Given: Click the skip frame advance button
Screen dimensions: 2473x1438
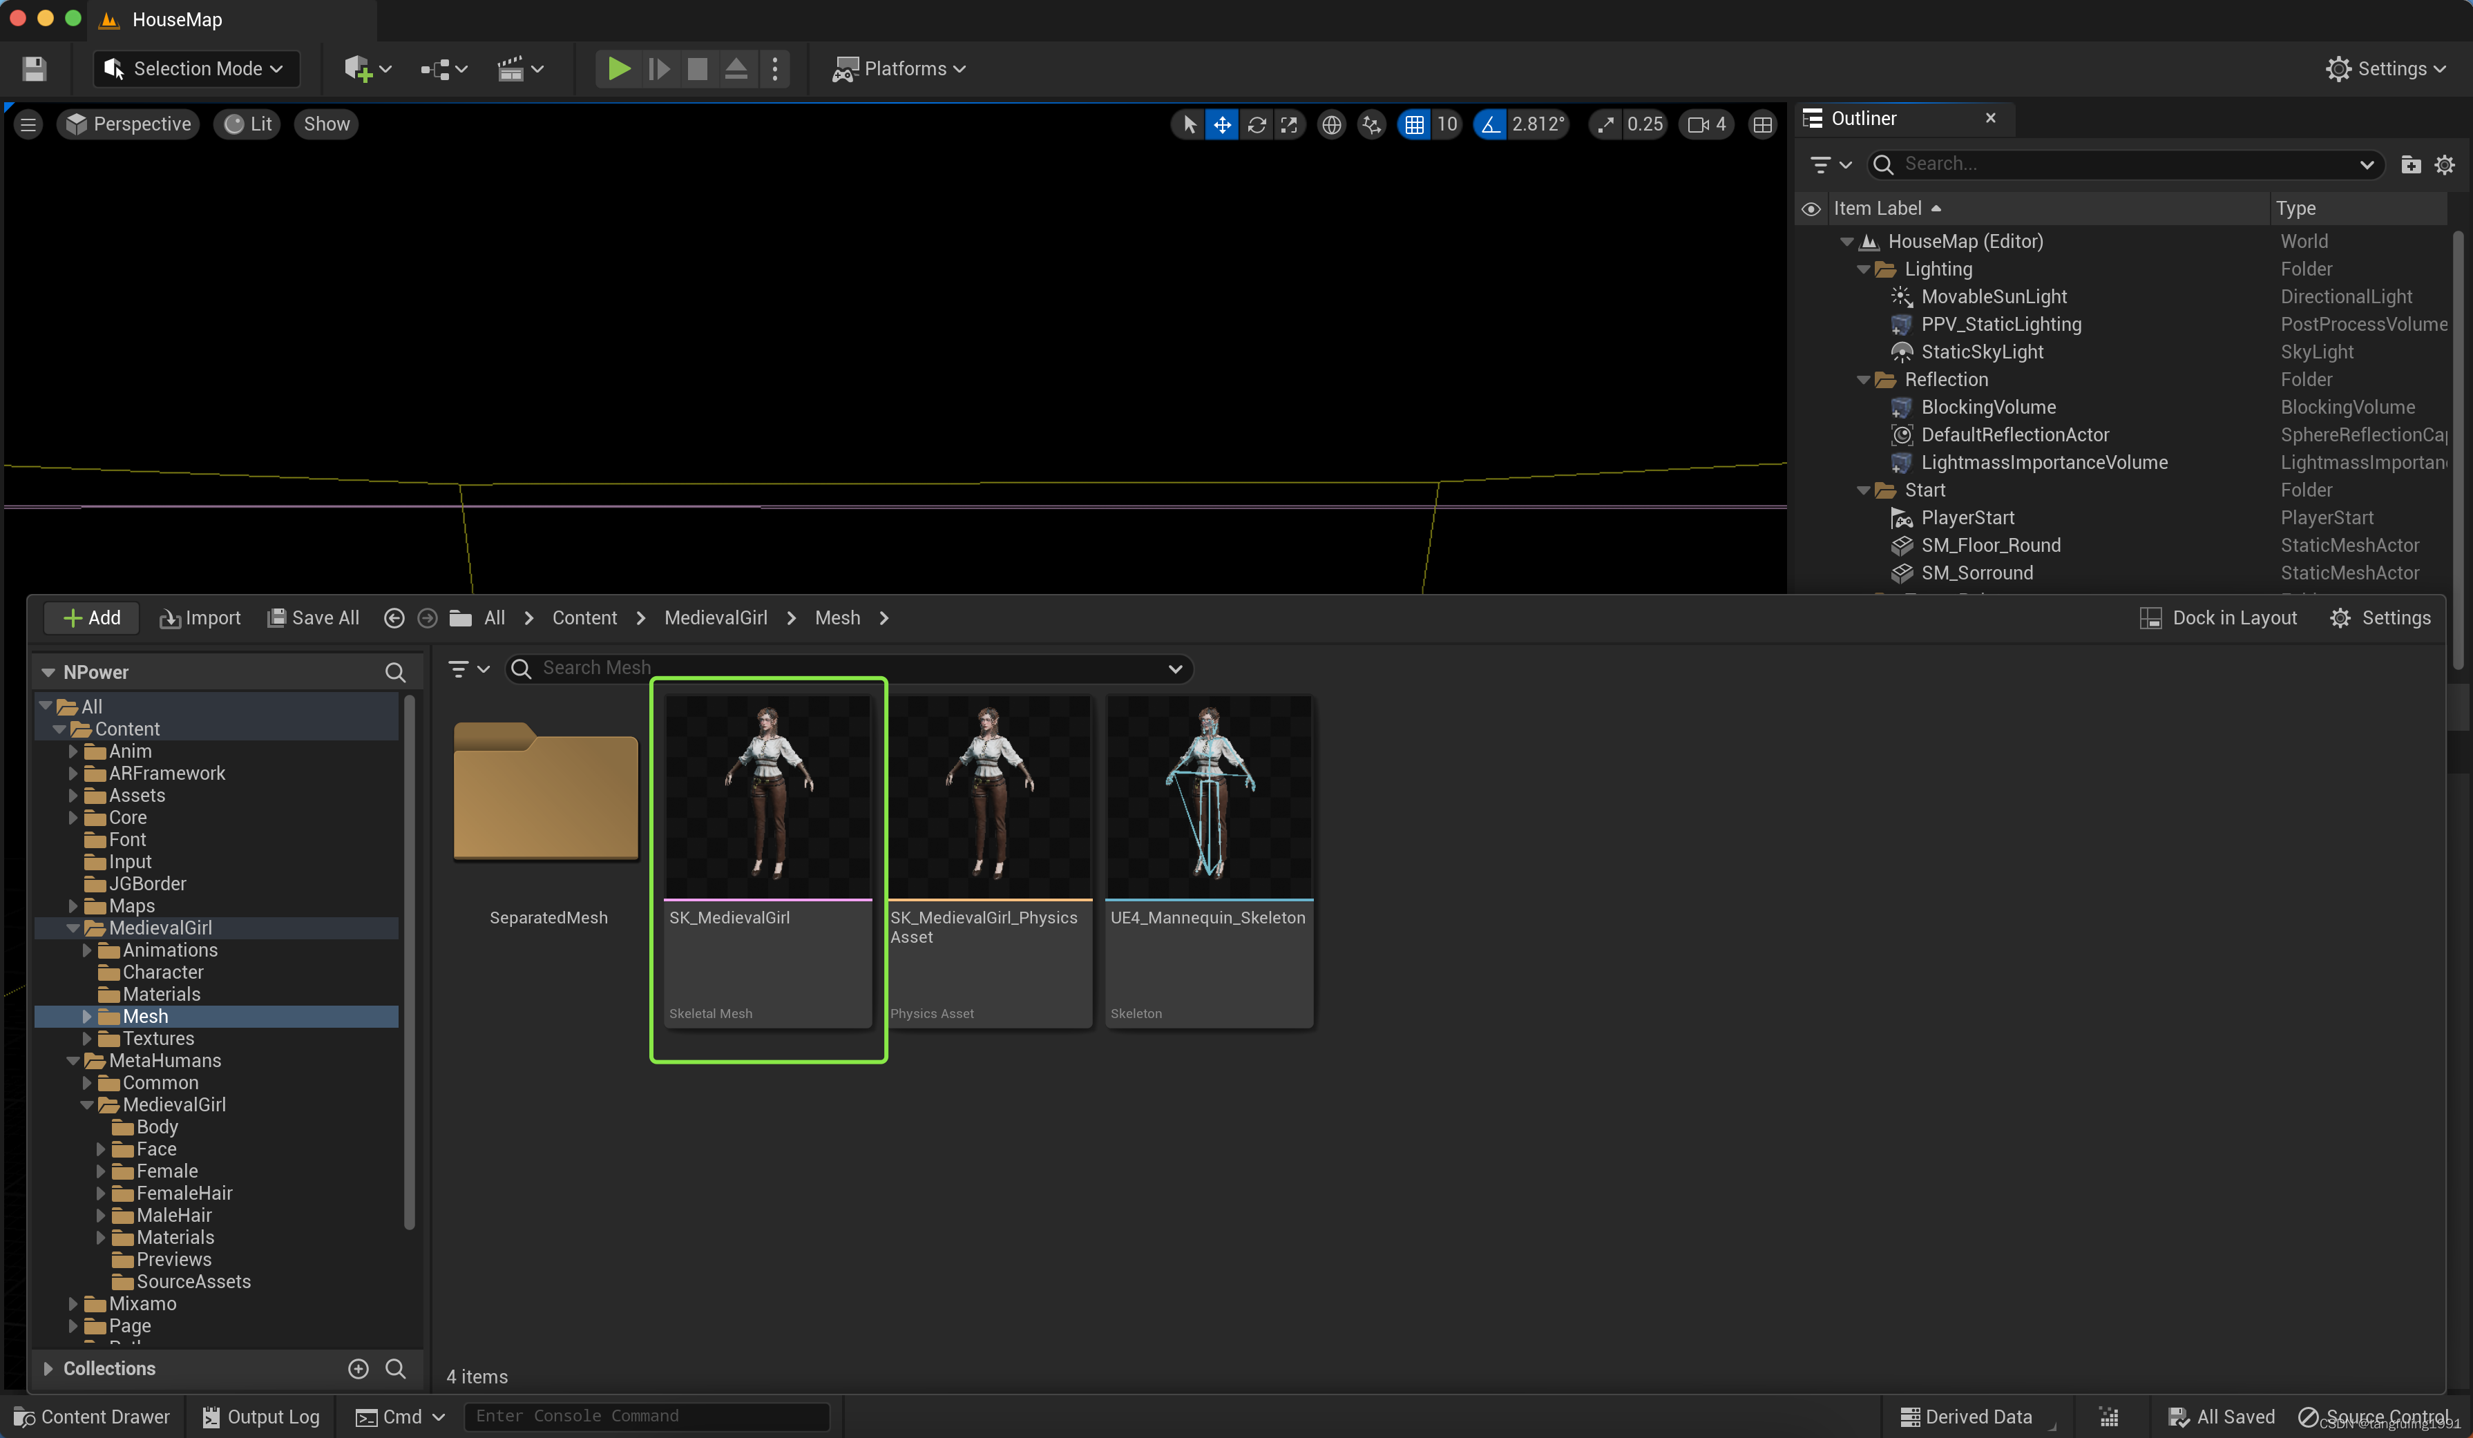Looking at the screenshot, I should [x=658, y=68].
